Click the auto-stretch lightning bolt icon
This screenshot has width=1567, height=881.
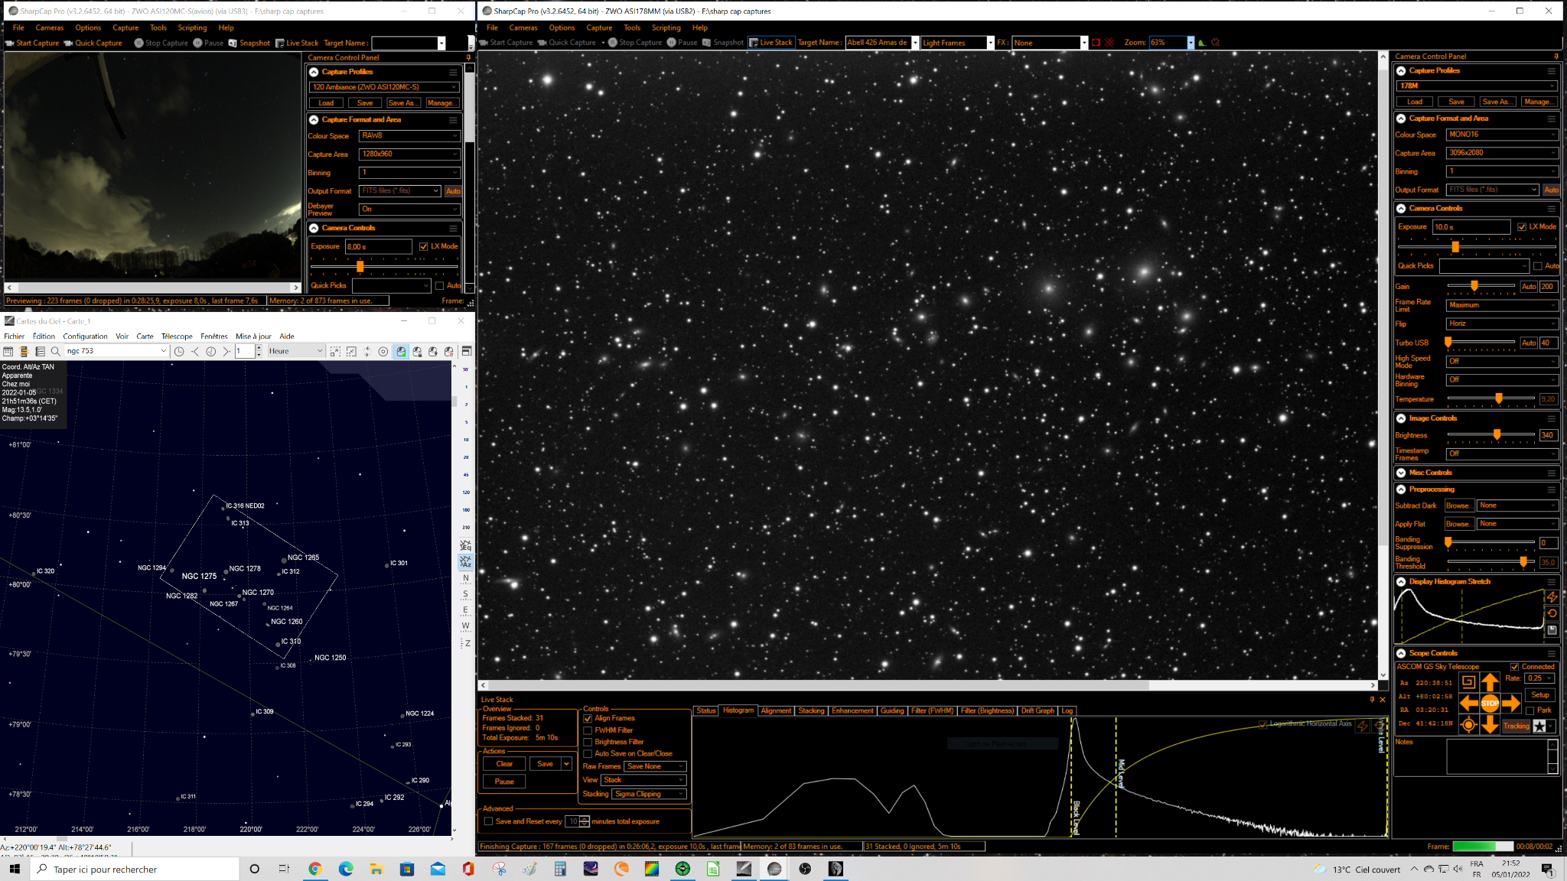click(x=1552, y=597)
